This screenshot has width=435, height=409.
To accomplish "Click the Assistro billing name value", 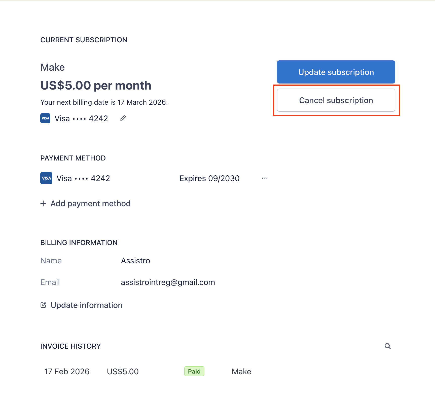I will pos(135,261).
